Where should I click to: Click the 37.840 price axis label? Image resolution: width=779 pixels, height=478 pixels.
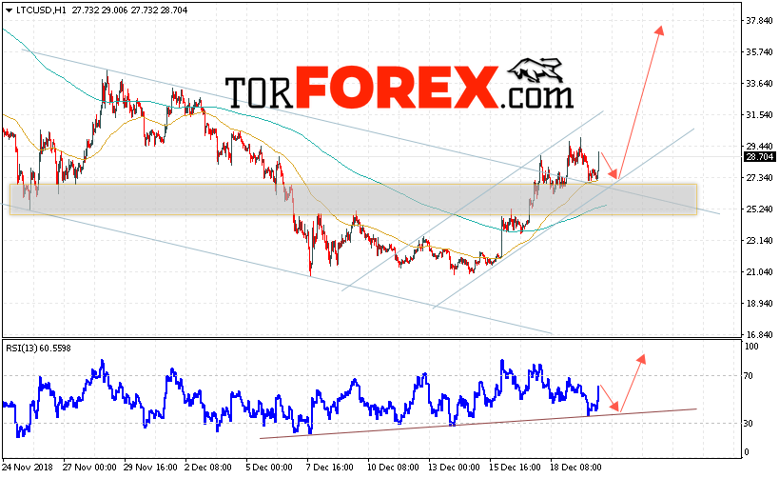pos(760,20)
